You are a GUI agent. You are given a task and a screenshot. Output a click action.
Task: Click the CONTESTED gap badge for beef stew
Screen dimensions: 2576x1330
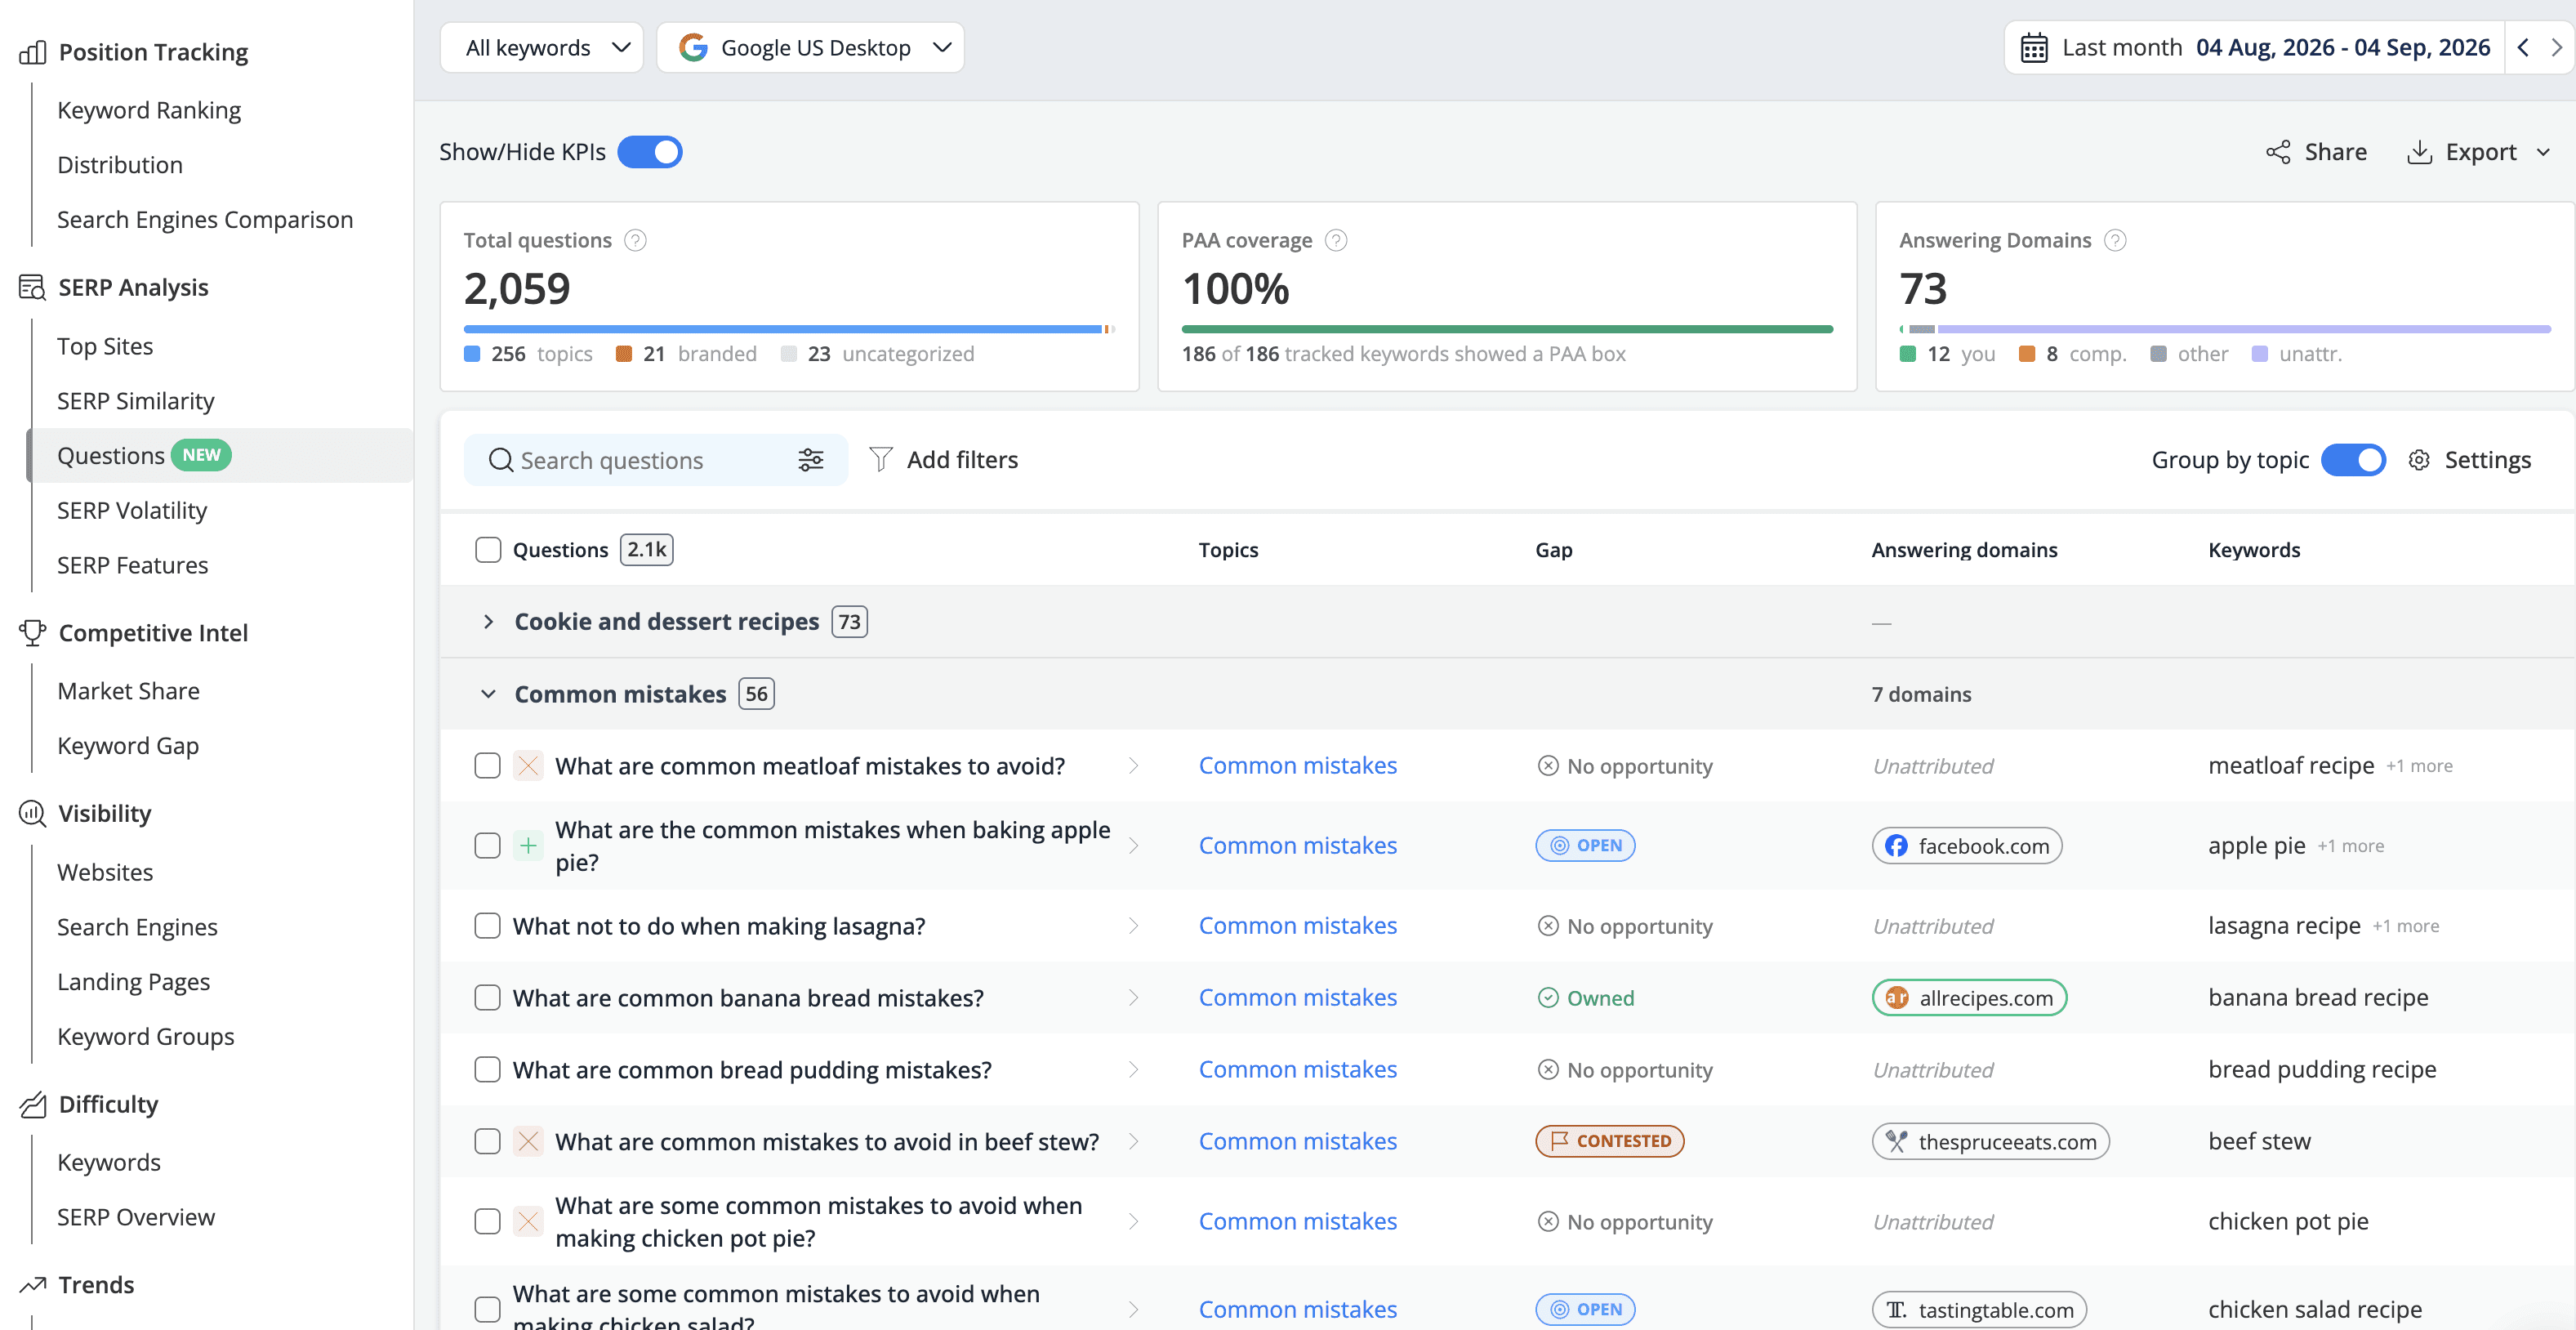click(1609, 1141)
